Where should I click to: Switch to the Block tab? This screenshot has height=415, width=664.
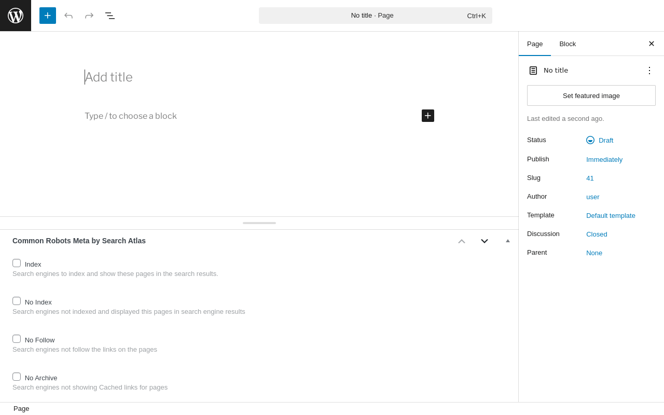click(x=568, y=44)
